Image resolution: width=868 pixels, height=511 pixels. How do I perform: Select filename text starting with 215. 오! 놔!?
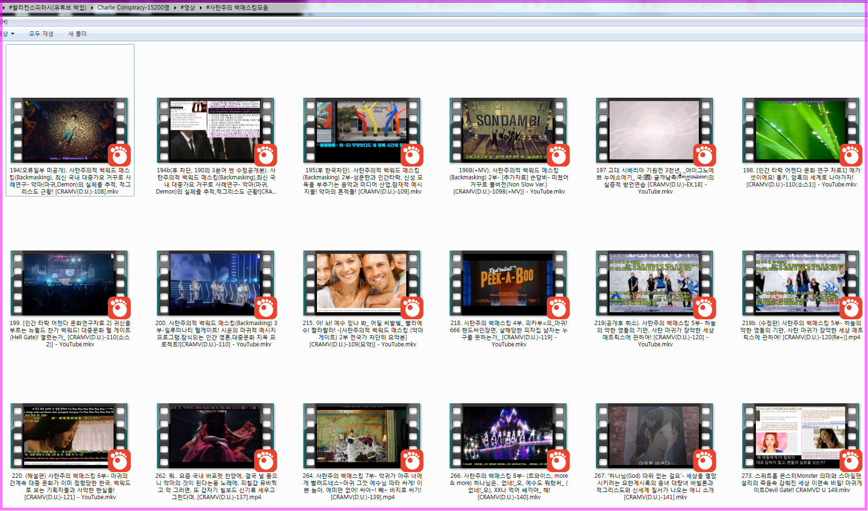[x=362, y=334]
